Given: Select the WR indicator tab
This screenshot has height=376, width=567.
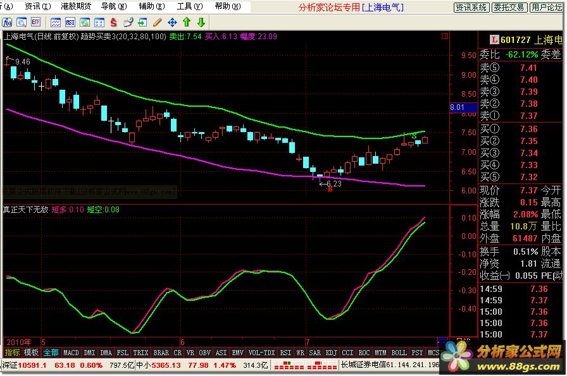Looking at the screenshot, I should 300,353.
